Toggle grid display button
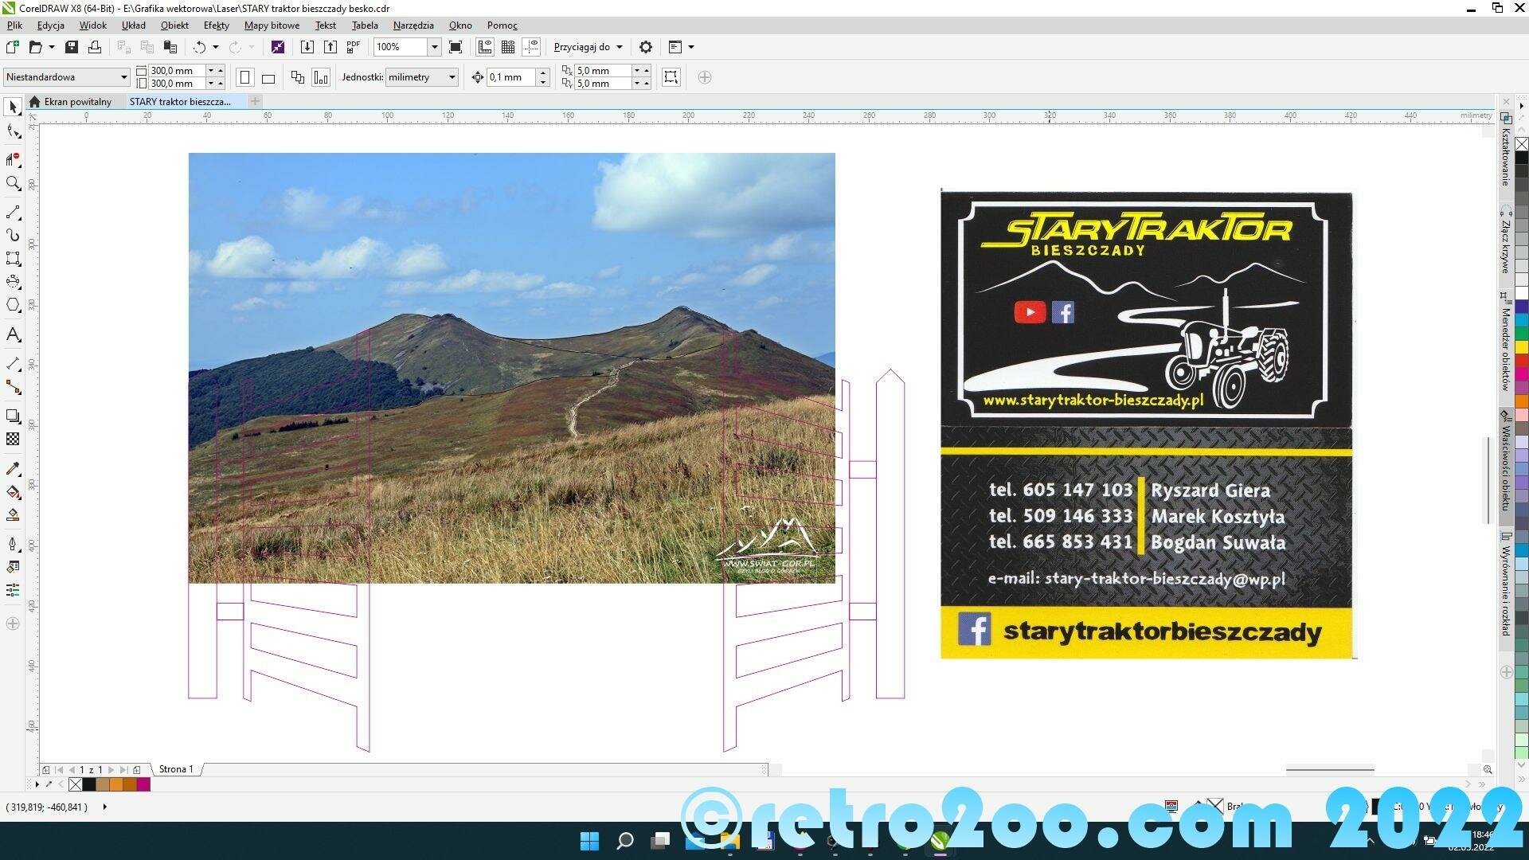Image resolution: width=1529 pixels, height=860 pixels. pos(508,47)
